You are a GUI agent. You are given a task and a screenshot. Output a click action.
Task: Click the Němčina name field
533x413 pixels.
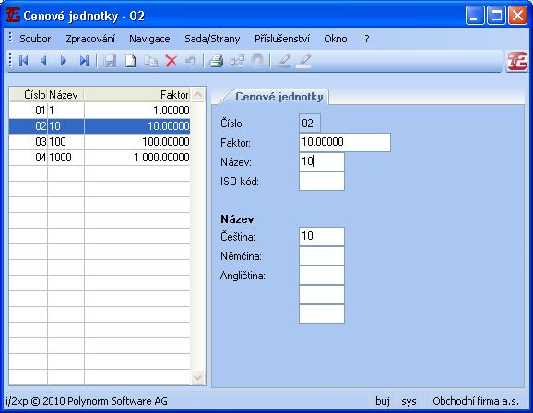(x=322, y=256)
